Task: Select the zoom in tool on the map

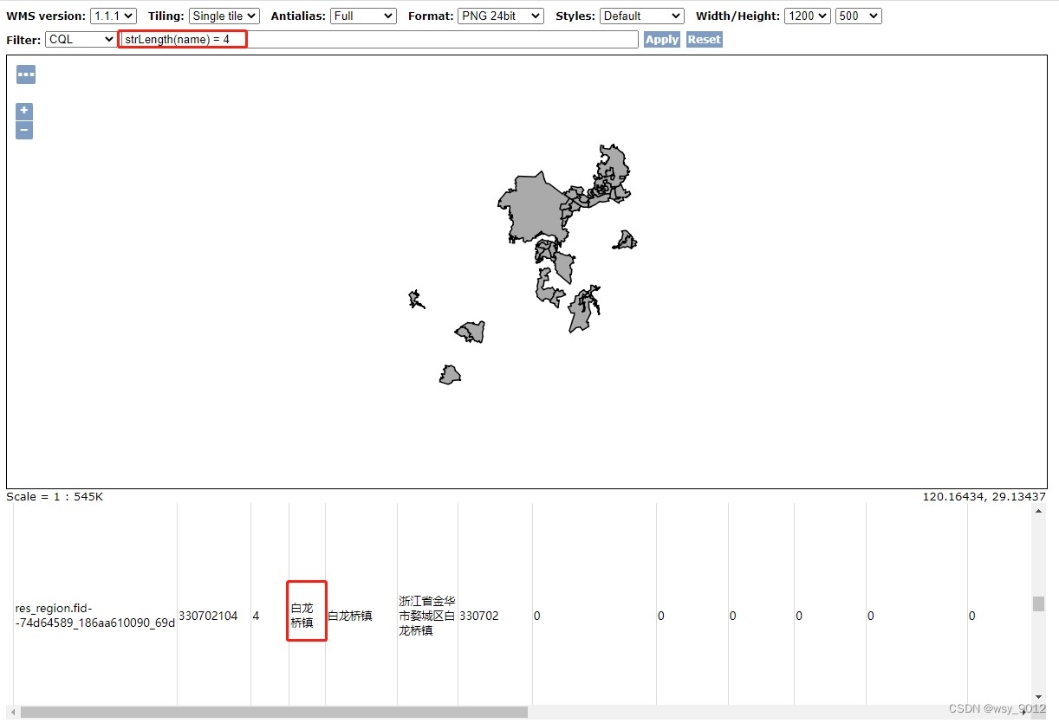Action: click(x=23, y=111)
